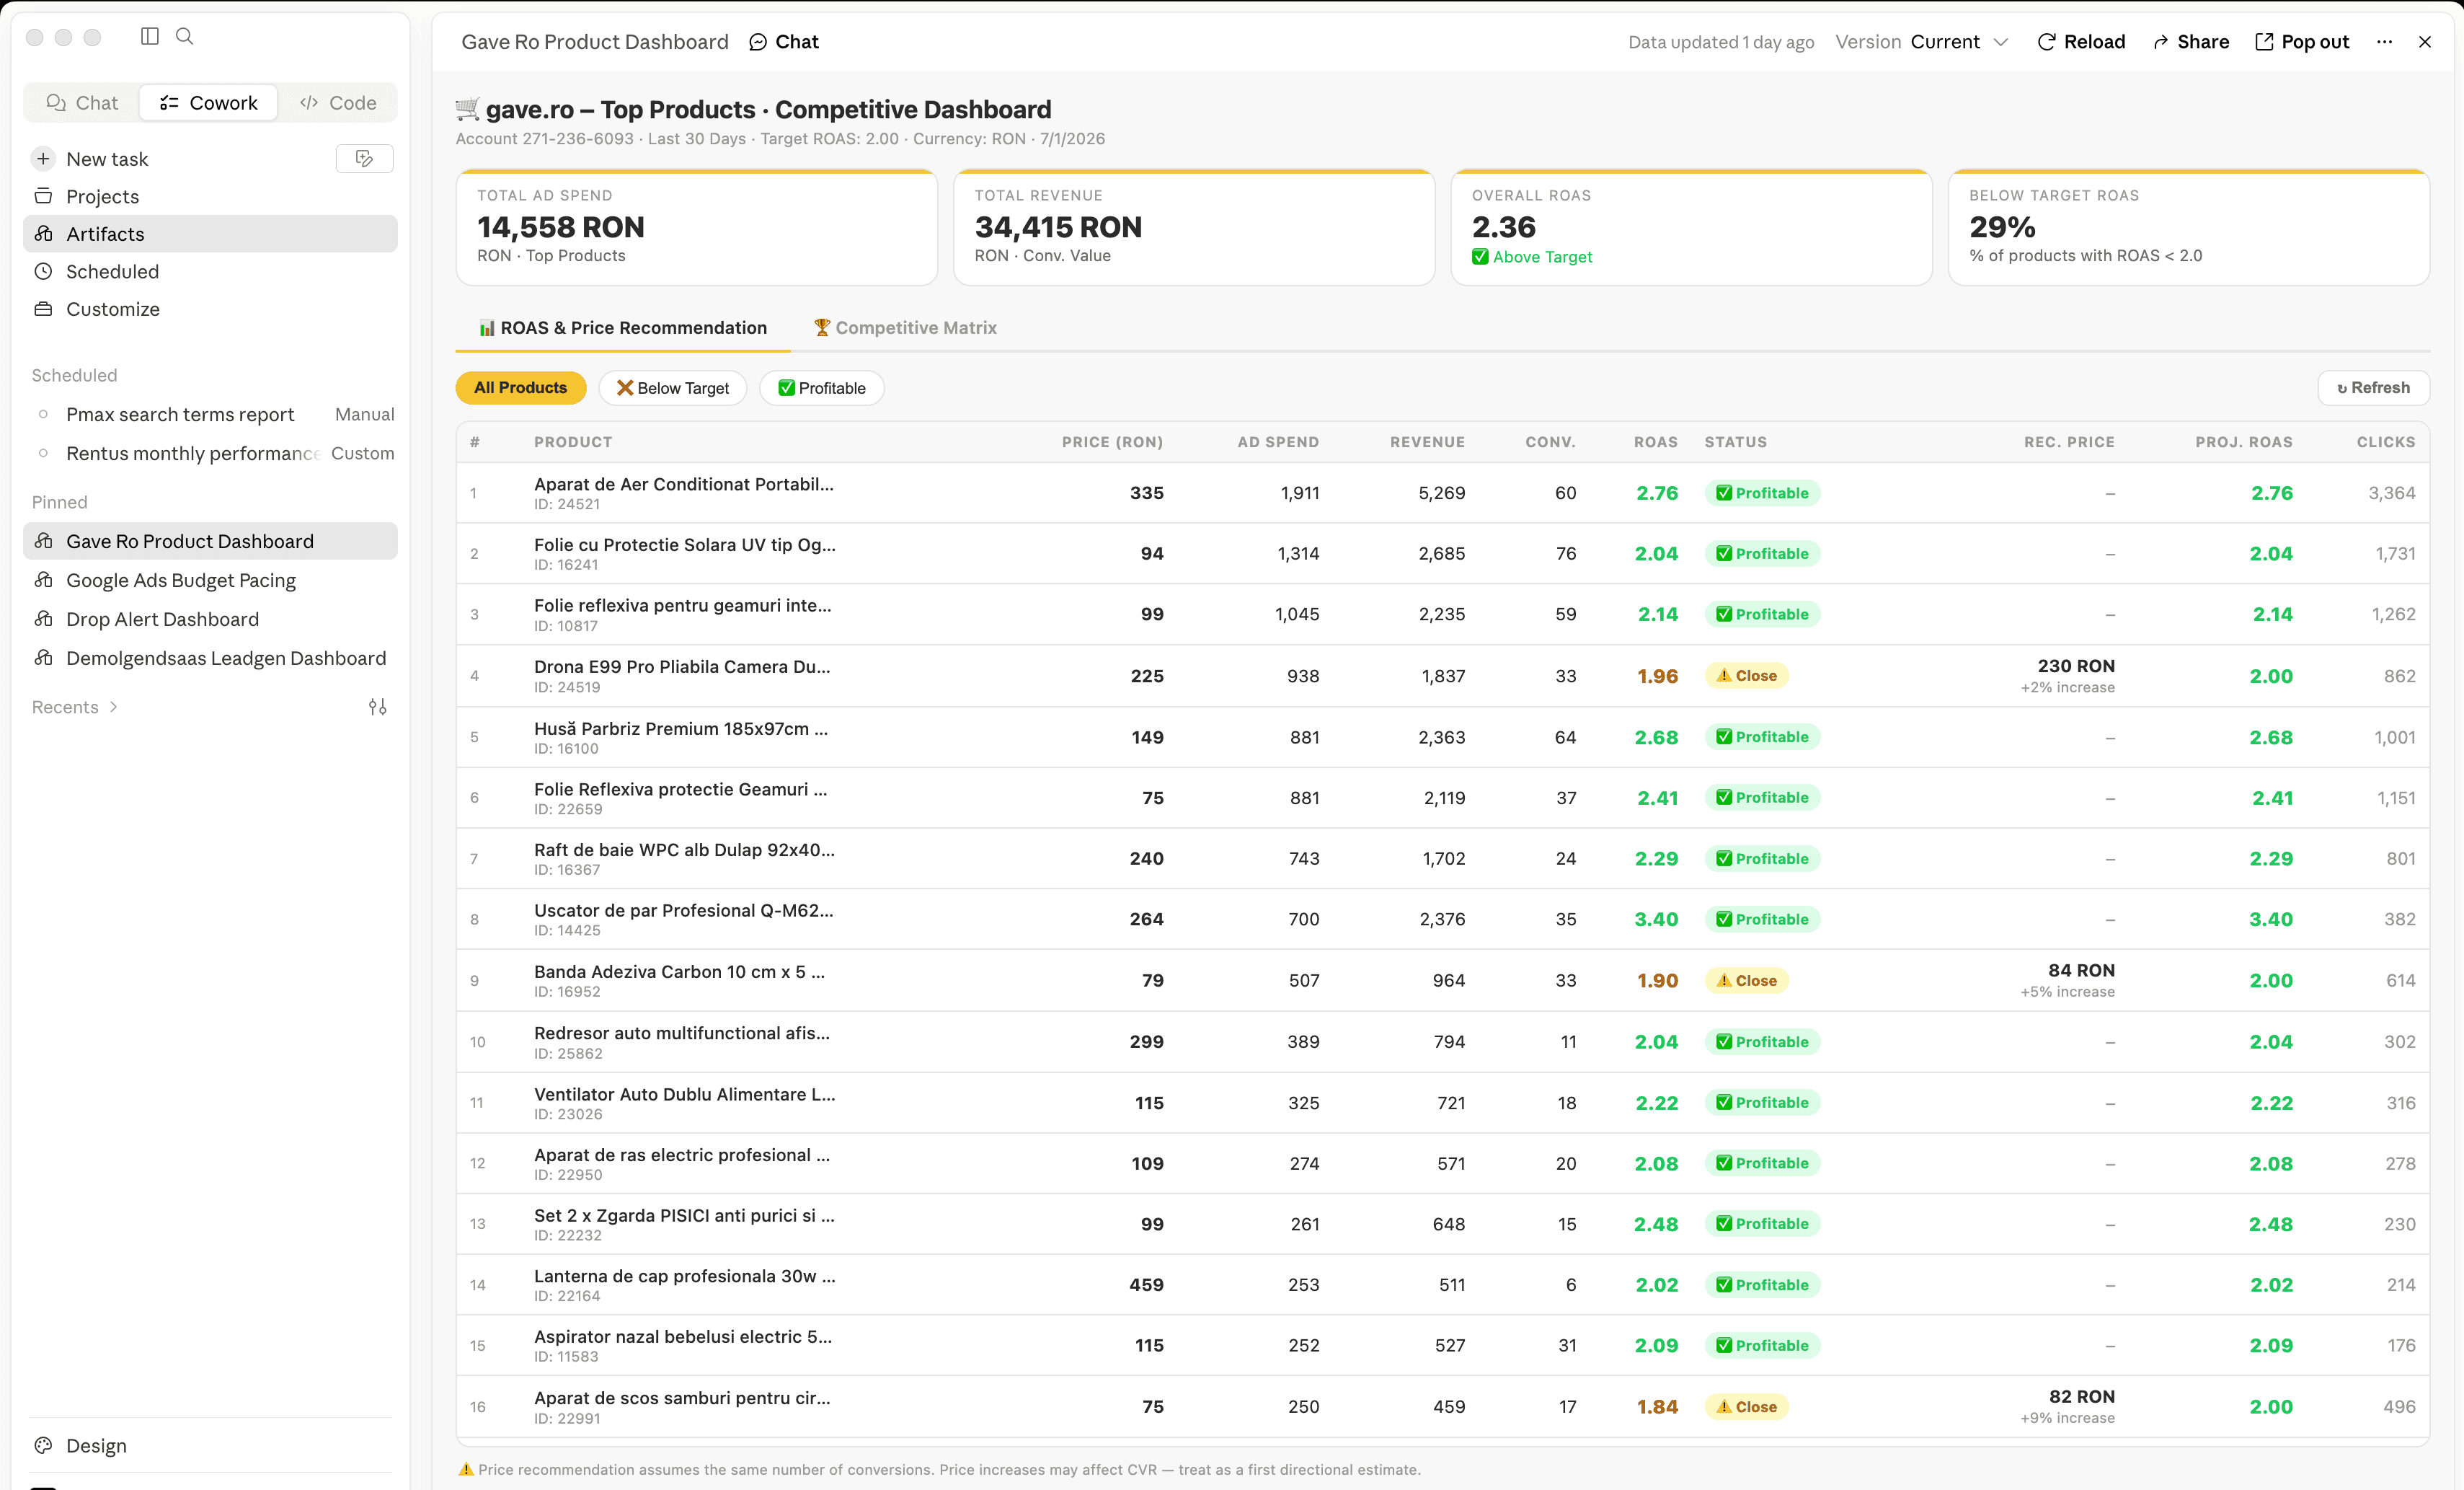Switch to the Code mode tab
The image size is (2464, 1490).
click(x=338, y=103)
